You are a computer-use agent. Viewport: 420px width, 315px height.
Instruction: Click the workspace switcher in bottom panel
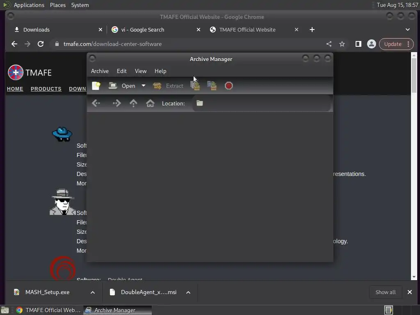pyautogui.click(x=389, y=310)
